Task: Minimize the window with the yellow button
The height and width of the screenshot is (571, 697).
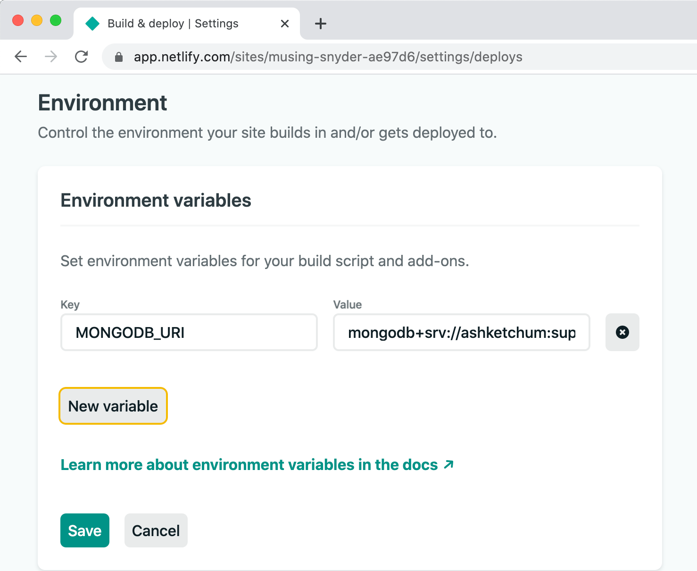Action: [36, 20]
